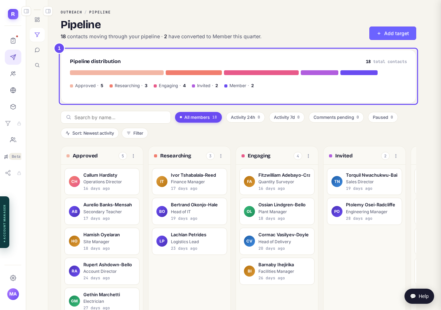Screen dimensions: 441x310
Task: Open Callum Hardisty's contact card
Action: [102, 182]
